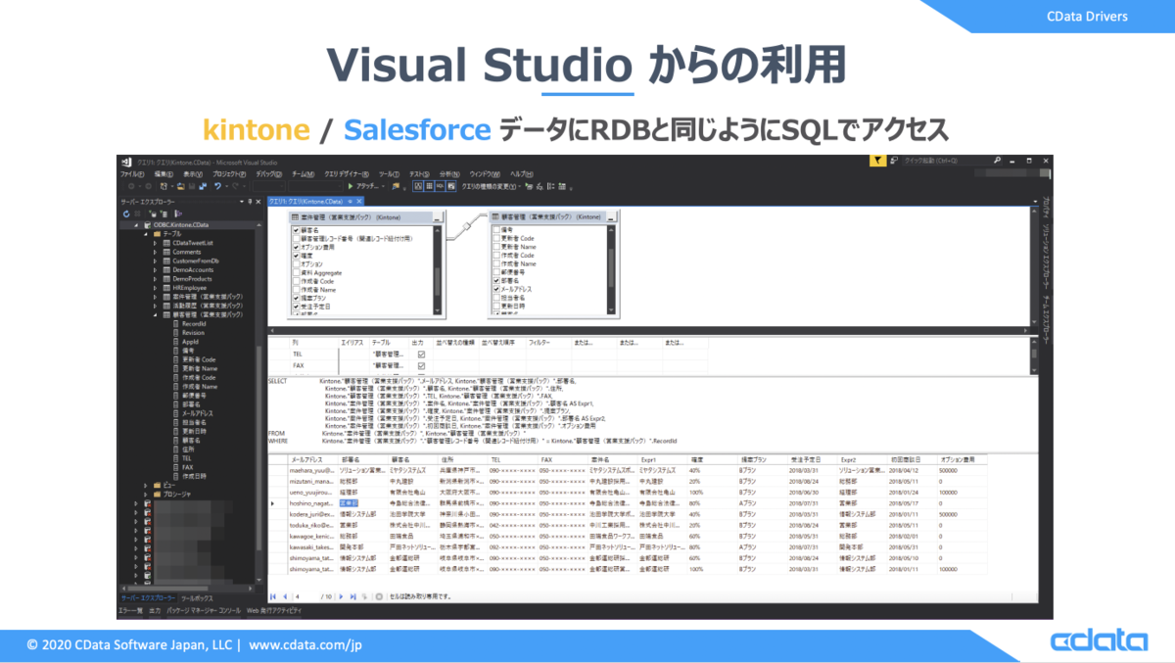Open the パッケージ マネージャー コンソール tab
This screenshot has width=1175, height=663.
point(204,611)
